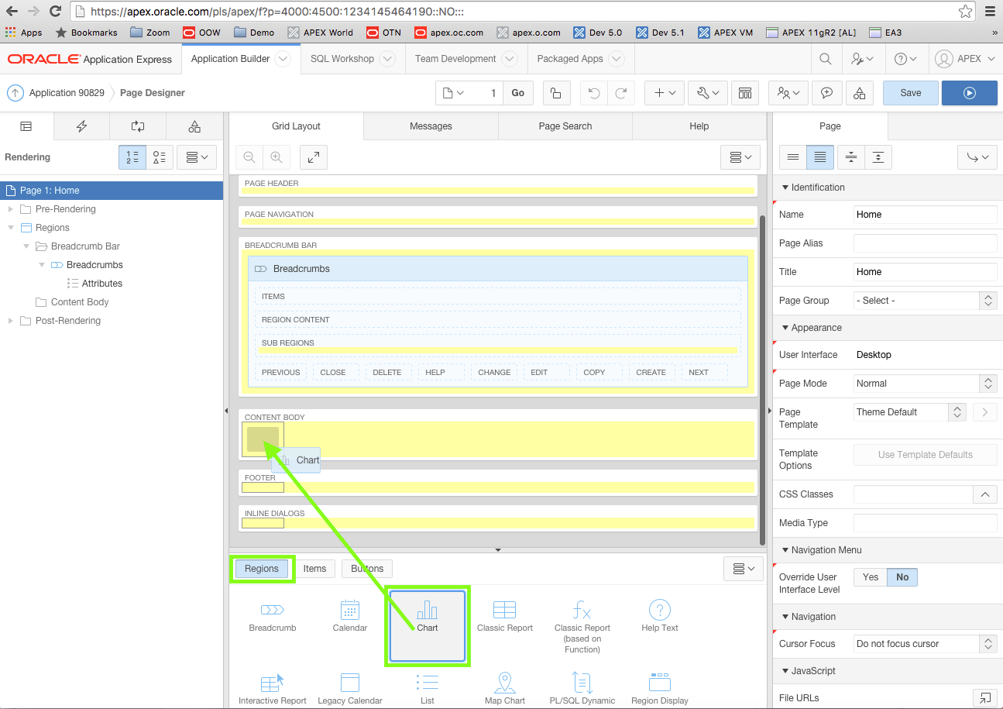Open the Page Mode dropdown
The height and width of the screenshot is (709, 1003).
click(x=925, y=384)
